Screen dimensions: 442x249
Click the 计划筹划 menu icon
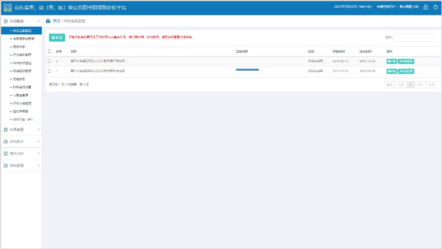(6, 21)
